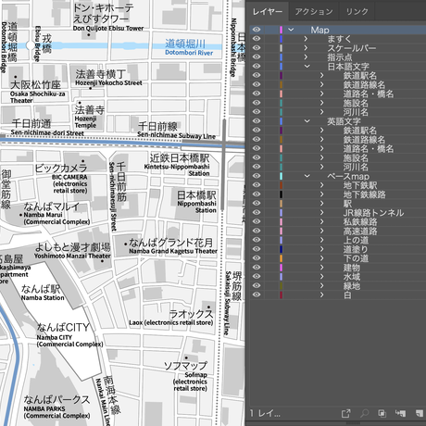This screenshot has height=426, width=426.
Task: Switch to the レイヤー tab
Action: coord(268,12)
